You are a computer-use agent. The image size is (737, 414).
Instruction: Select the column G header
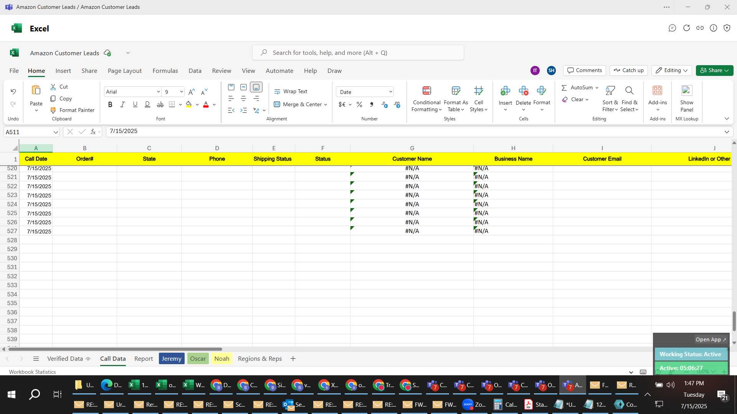point(412,148)
